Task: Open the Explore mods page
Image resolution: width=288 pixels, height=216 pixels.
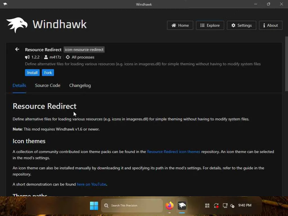Action: (x=210, y=25)
